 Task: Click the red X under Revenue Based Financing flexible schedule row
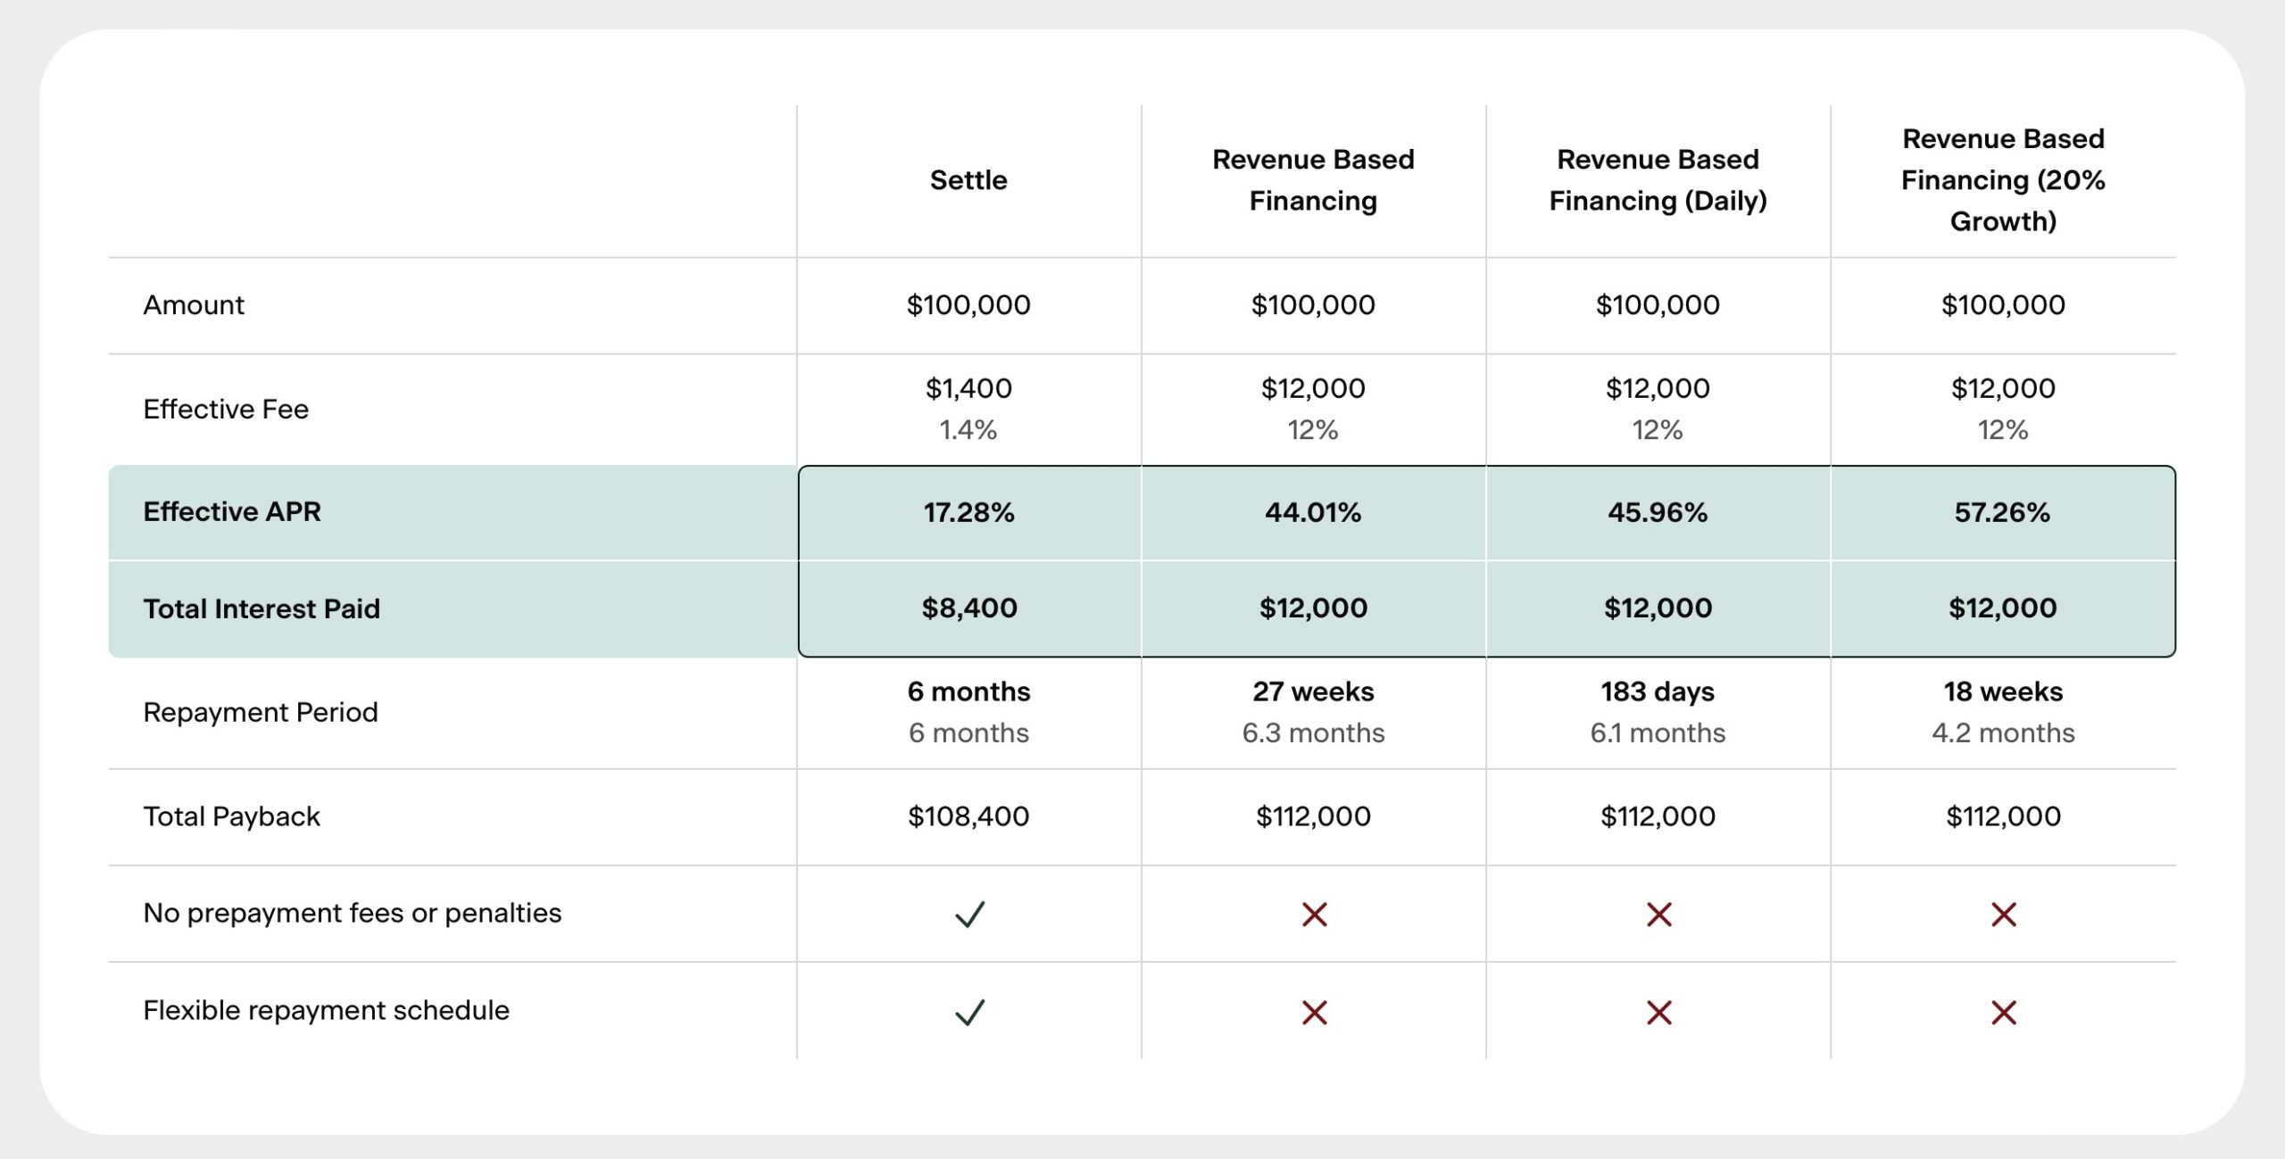click(x=1314, y=1013)
